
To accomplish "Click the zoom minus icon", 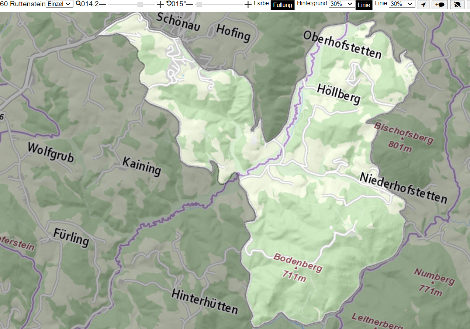I will pos(103,4).
